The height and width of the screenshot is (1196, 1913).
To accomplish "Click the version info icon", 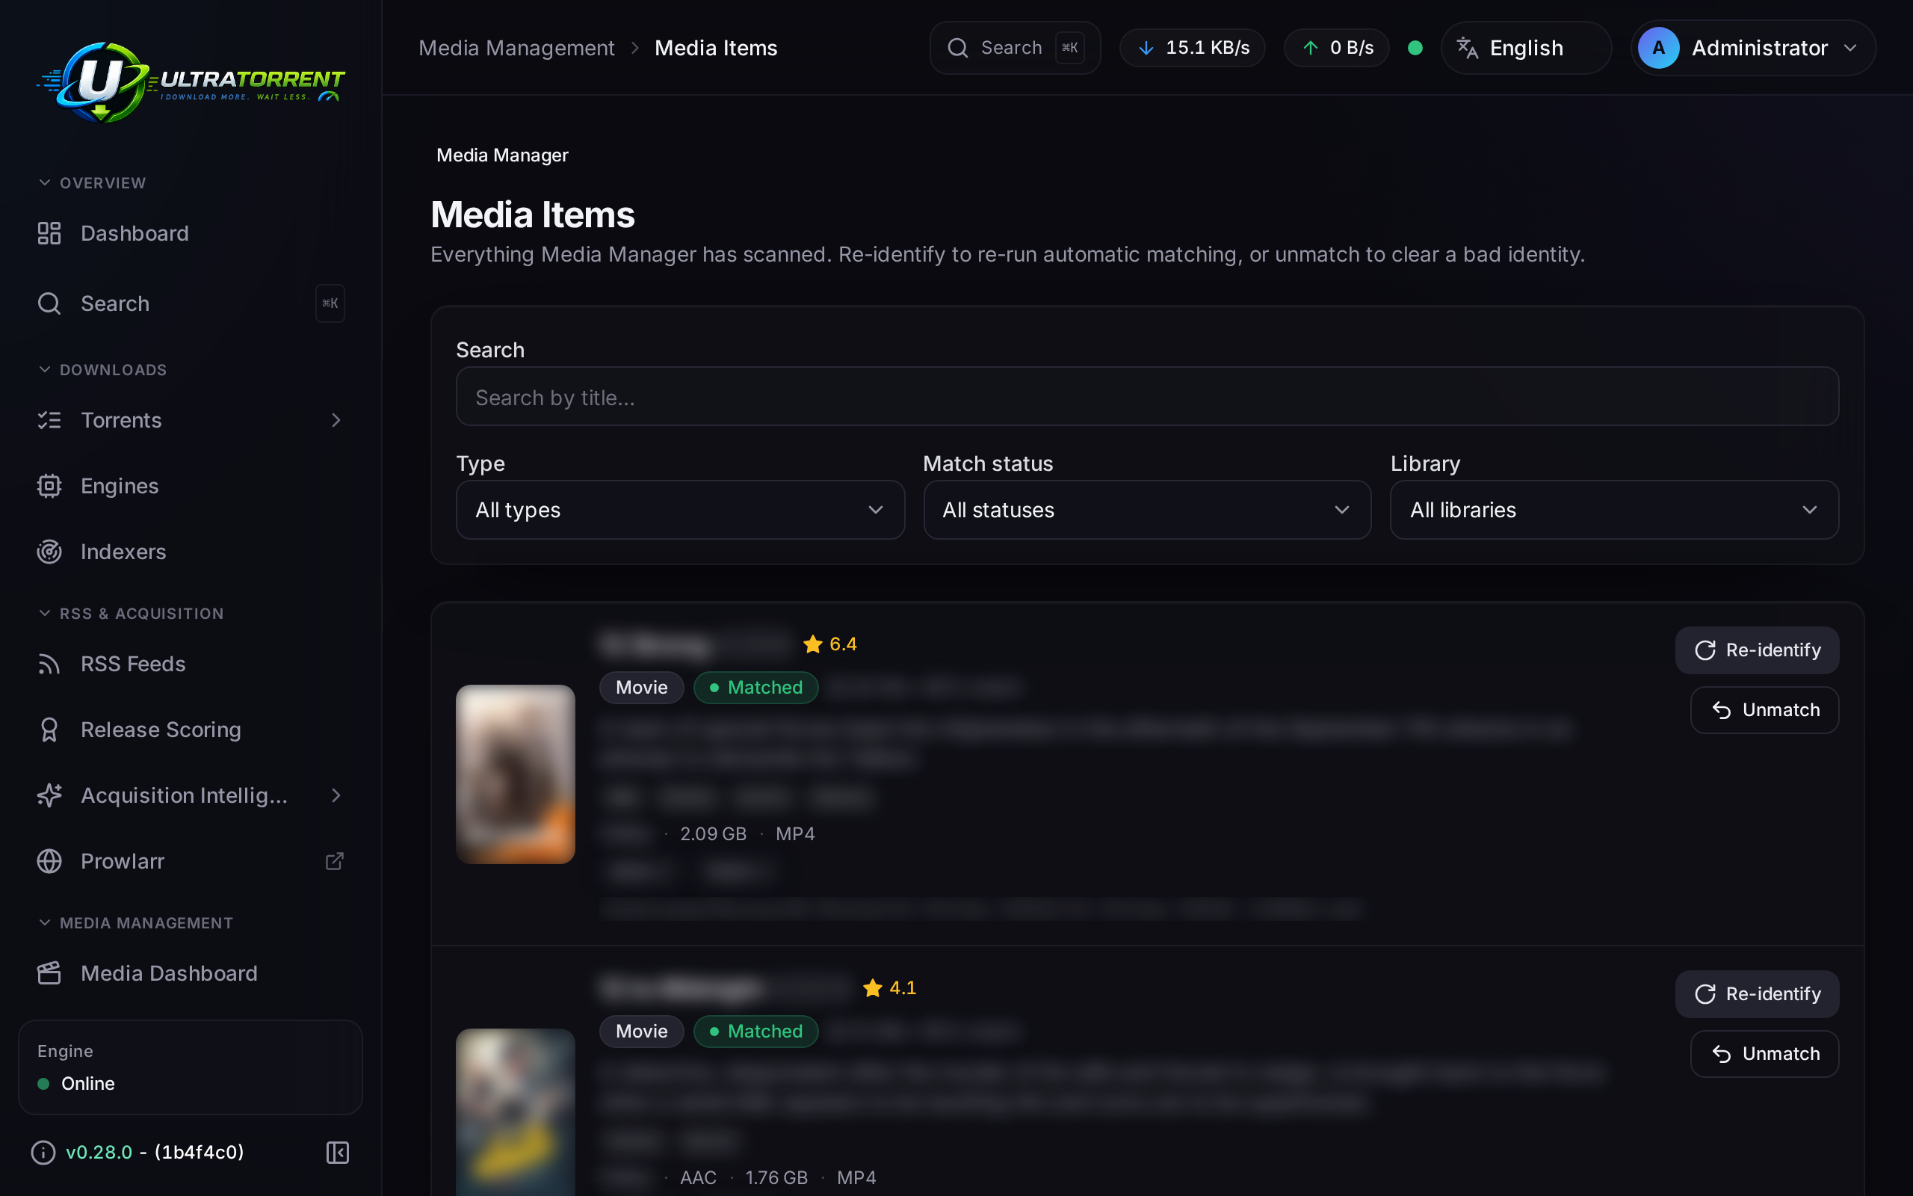I will pos(43,1153).
